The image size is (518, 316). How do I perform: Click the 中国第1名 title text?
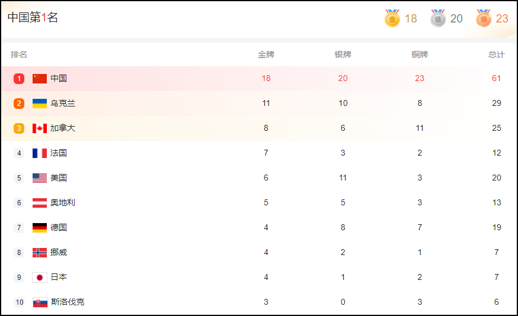tap(33, 17)
